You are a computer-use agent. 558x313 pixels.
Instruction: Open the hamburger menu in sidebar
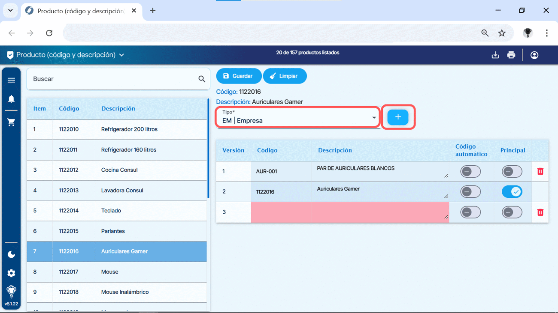[x=11, y=80]
